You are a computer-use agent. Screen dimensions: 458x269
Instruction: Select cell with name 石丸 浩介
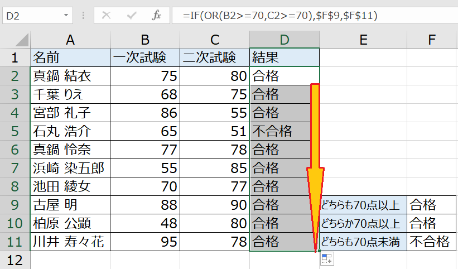click(70, 131)
